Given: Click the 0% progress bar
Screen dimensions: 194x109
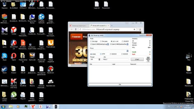Looking at the screenshot, I should point(120,84).
